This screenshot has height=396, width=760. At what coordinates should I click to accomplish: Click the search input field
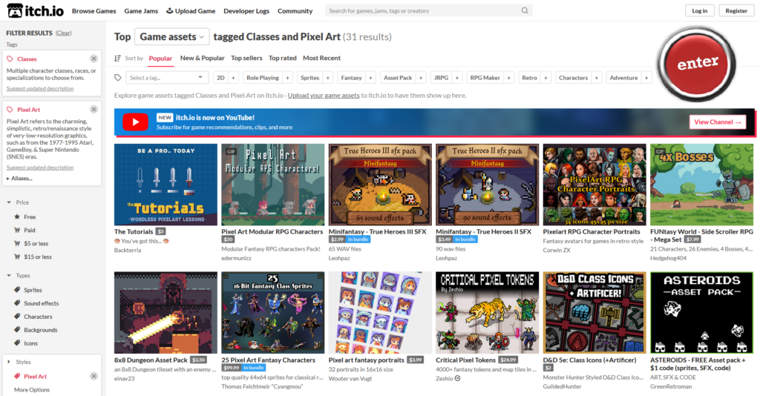tap(422, 10)
